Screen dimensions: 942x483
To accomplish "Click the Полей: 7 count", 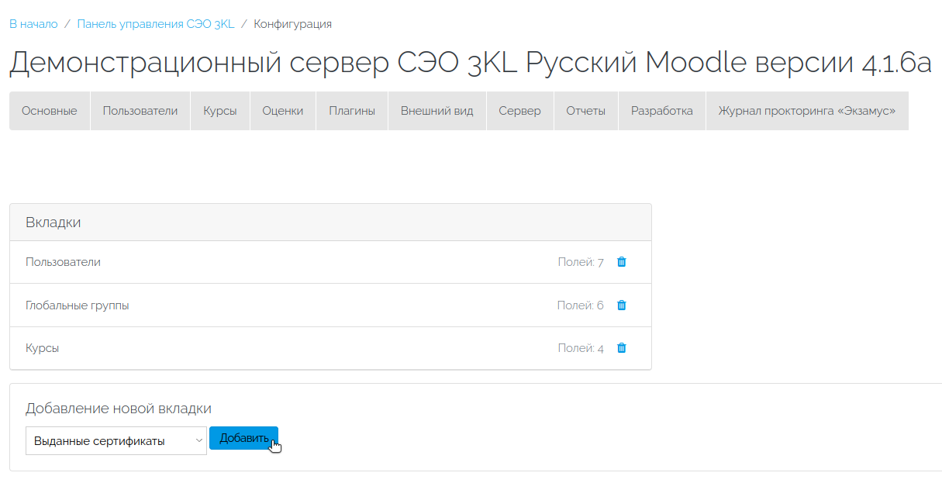I will coord(581,262).
